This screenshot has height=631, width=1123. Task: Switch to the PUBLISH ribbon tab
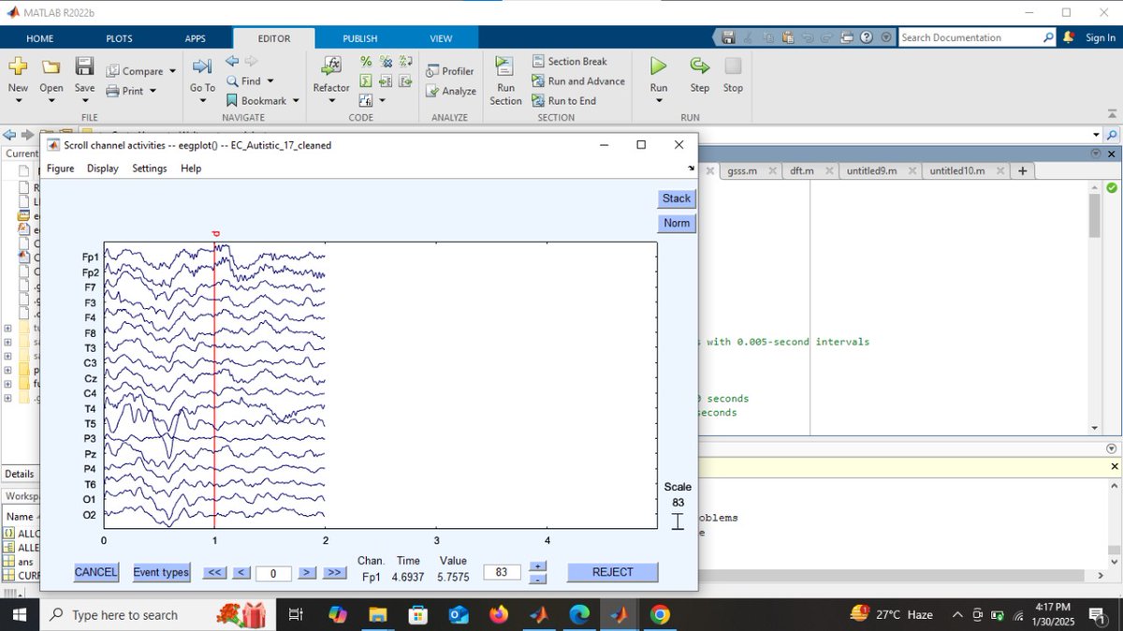click(359, 38)
